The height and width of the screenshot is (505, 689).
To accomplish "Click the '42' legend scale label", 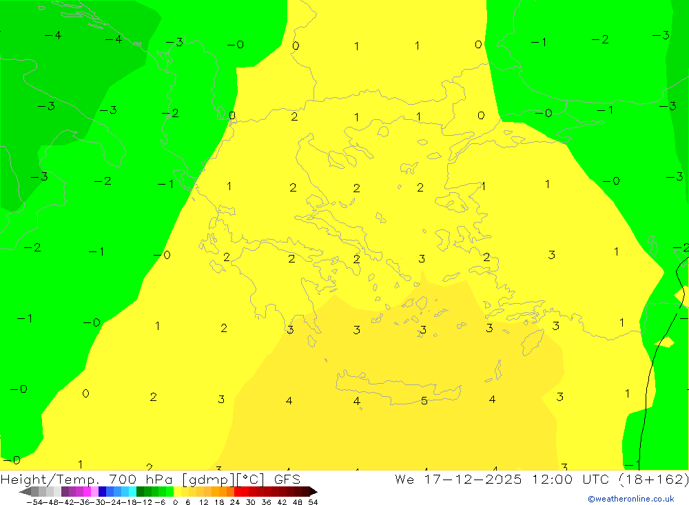I will (x=282, y=502).
